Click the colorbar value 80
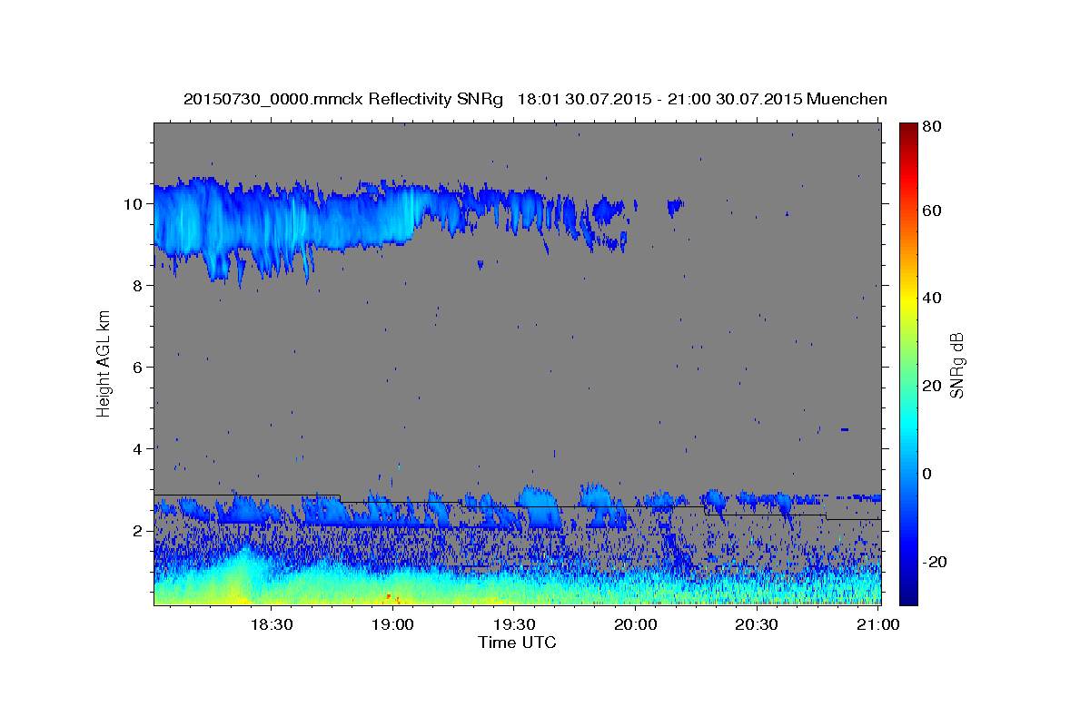Viewport: 1090px width, 726px height. click(x=930, y=126)
